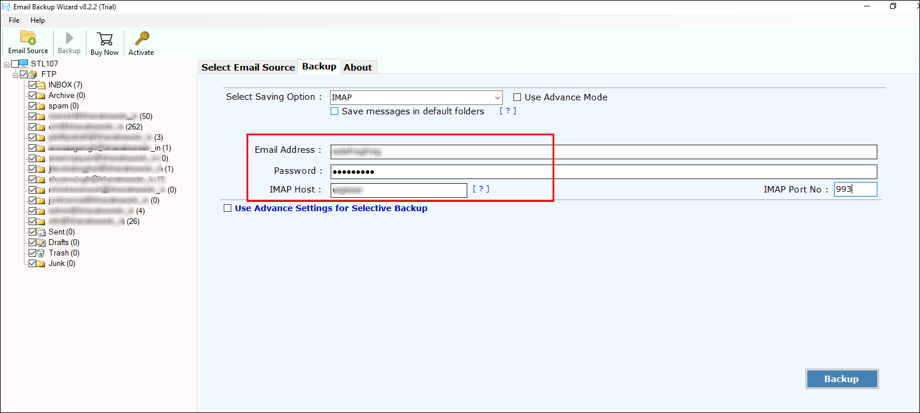
Task: Select the 'Archive (0)' tree row
Action: pyautogui.click(x=67, y=96)
